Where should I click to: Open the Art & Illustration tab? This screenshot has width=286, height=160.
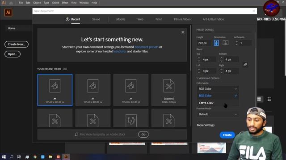(x=213, y=19)
